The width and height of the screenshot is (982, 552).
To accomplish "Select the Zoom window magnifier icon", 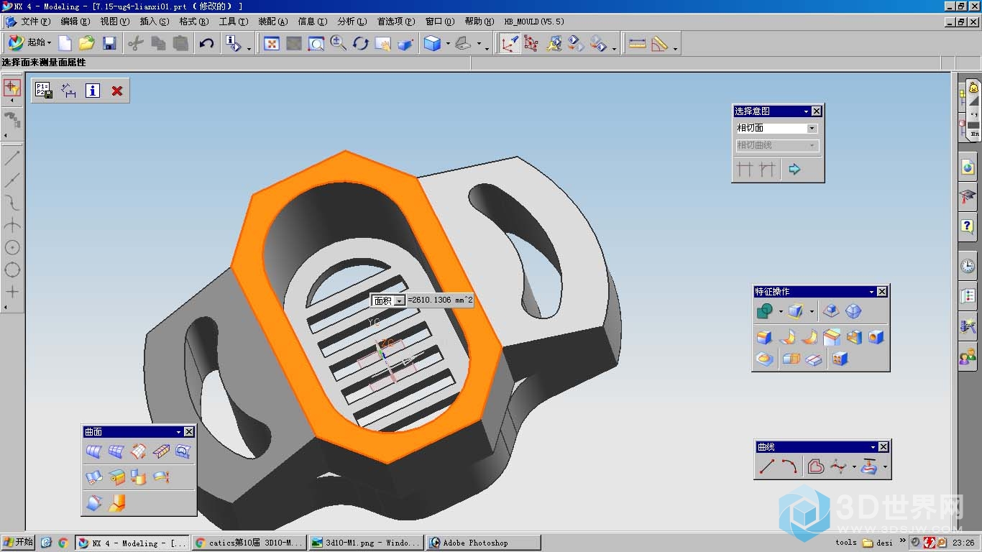I will 316,44.
